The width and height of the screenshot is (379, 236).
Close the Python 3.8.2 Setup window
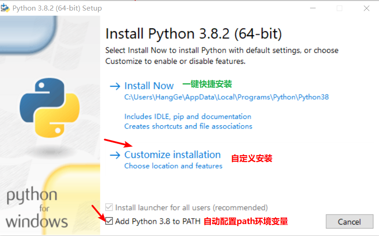point(367,8)
